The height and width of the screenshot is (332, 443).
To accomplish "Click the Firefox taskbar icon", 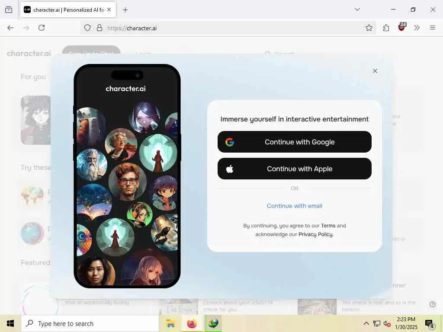I will [x=192, y=323].
